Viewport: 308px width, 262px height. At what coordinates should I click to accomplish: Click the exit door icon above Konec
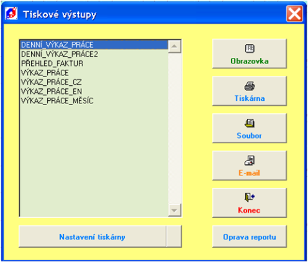click(x=250, y=197)
